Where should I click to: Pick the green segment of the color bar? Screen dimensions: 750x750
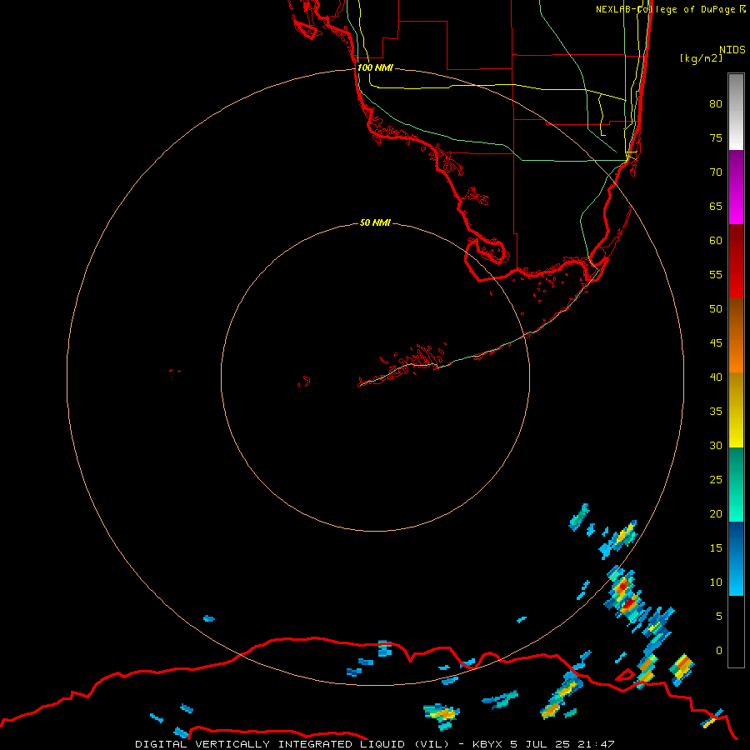736,484
